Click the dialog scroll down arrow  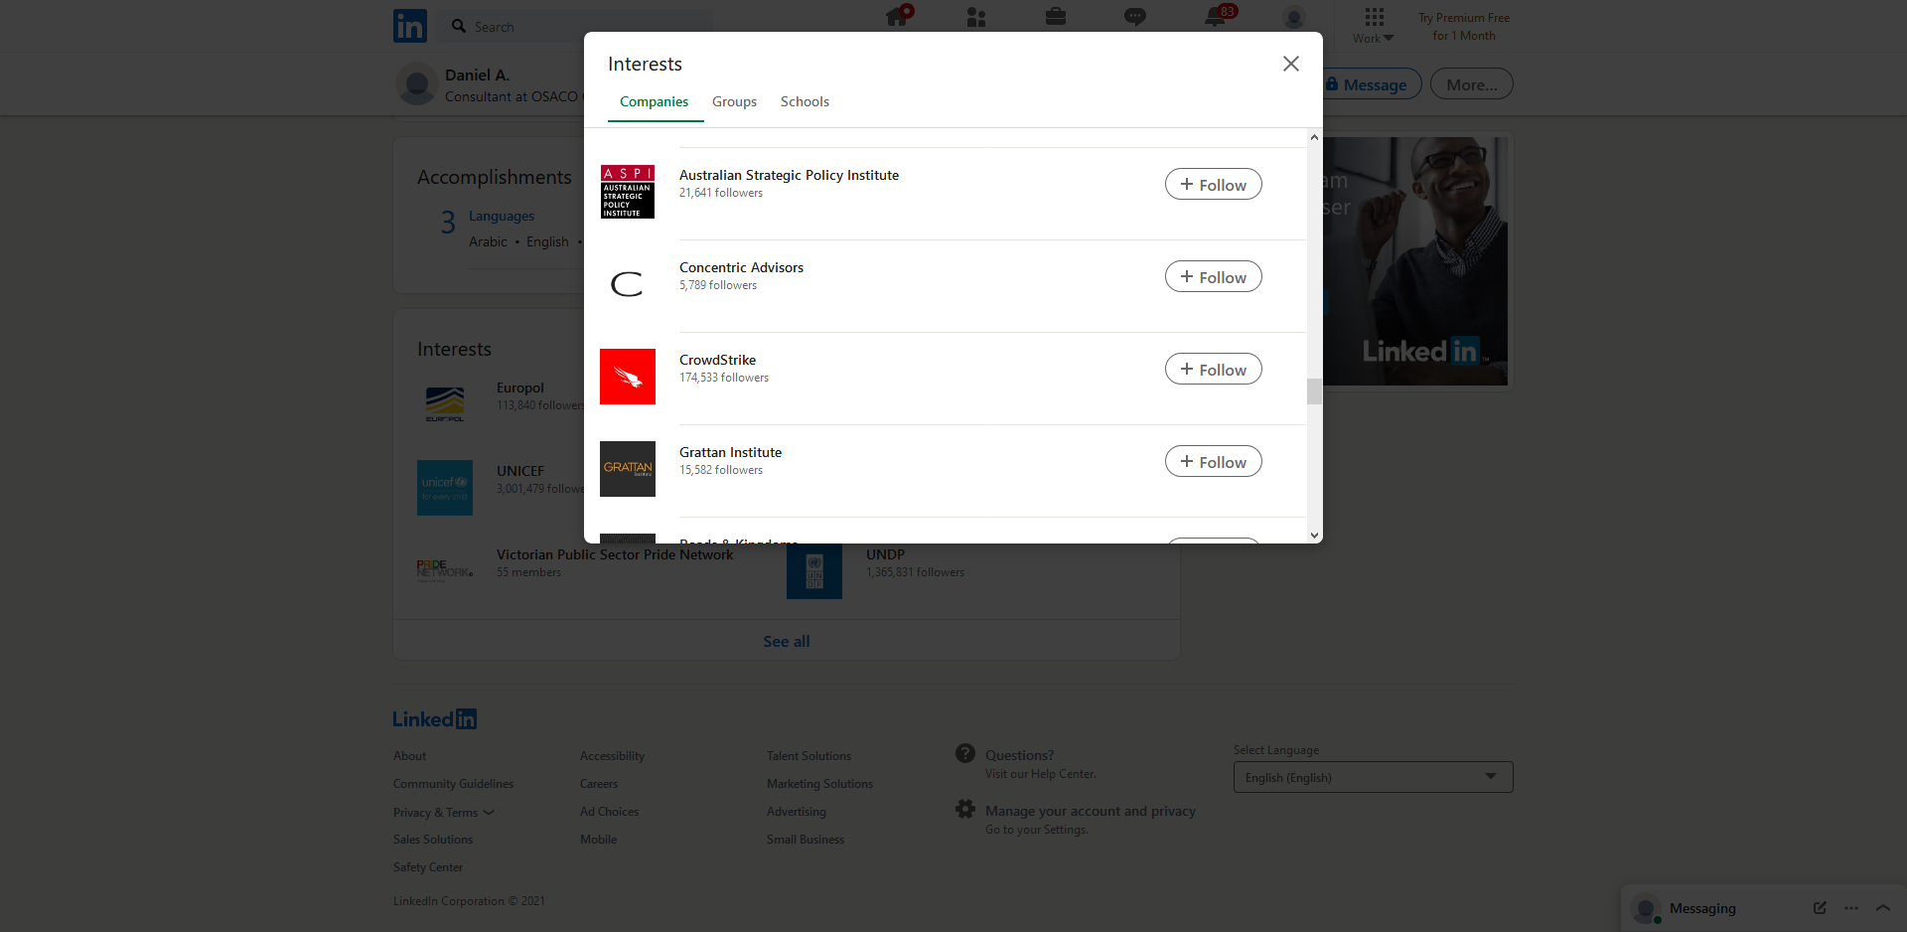tap(1314, 535)
